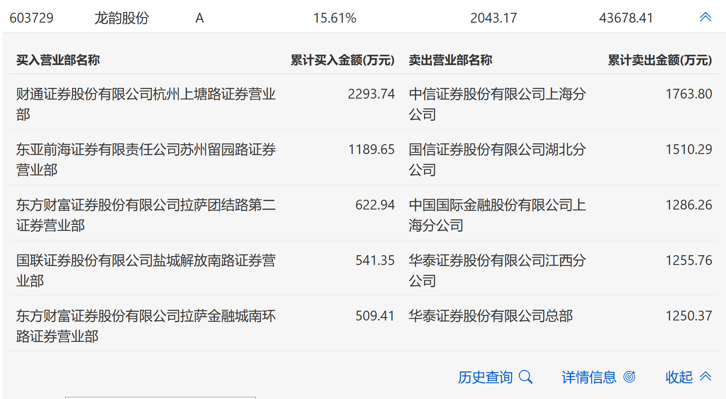
Task: Click the 累计卖出金额(万元) column header
Action: click(x=660, y=60)
